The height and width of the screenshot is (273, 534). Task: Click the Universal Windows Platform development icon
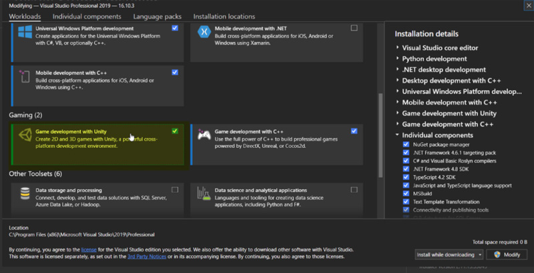click(25, 33)
